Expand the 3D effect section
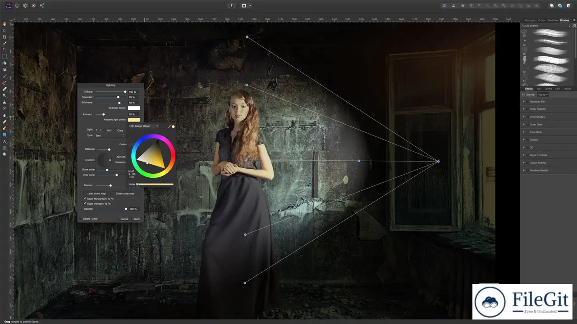 [x=523, y=147]
